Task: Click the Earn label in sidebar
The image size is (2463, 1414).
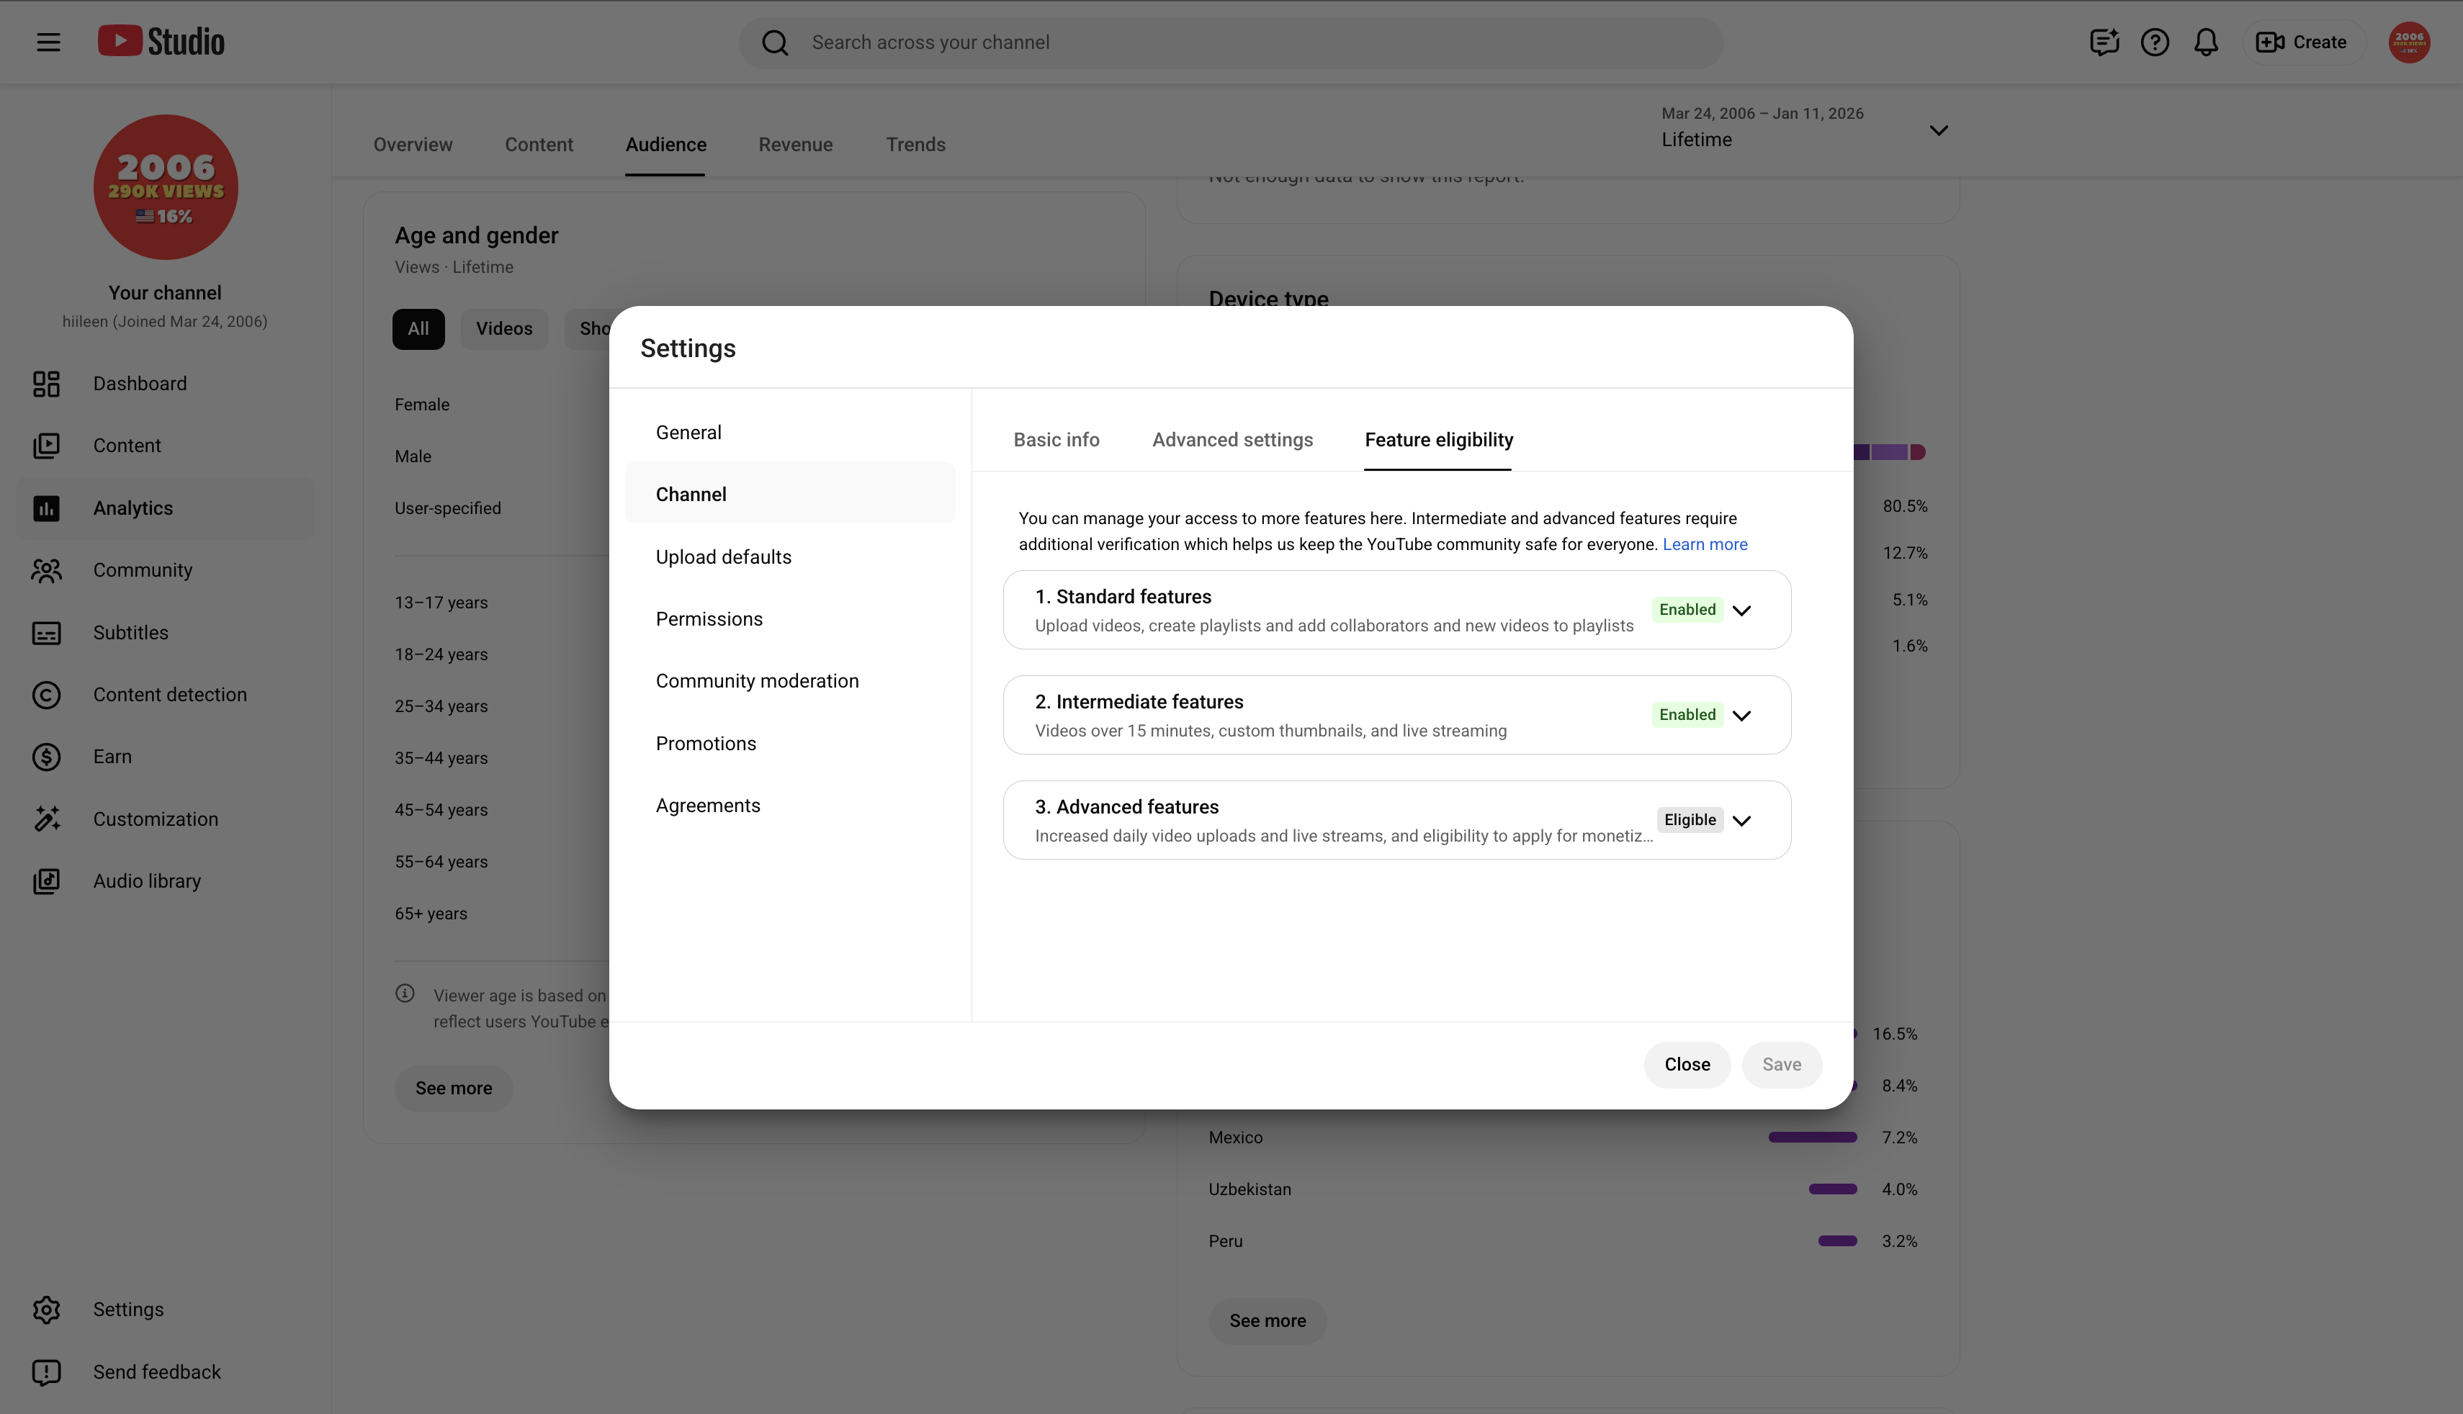Action: pos(112,757)
